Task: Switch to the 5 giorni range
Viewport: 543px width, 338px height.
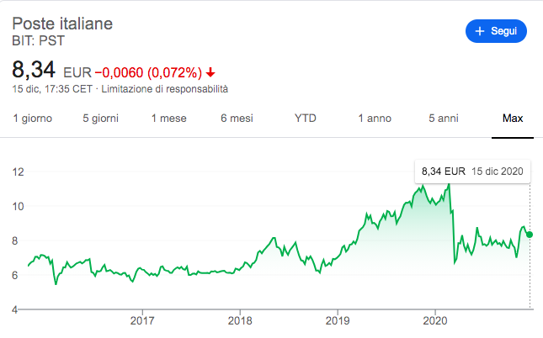Action: (x=102, y=119)
